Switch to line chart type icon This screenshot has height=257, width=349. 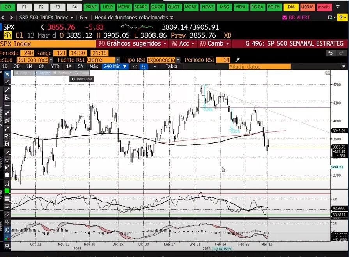coord(135,66)
